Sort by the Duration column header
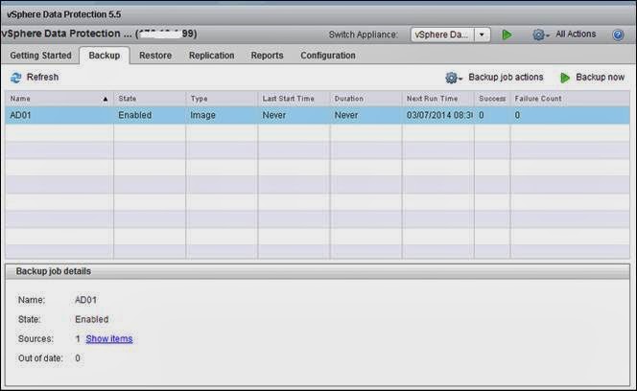Image resolution: width=637 pixels, height=391 pixels. pos(366,99)
